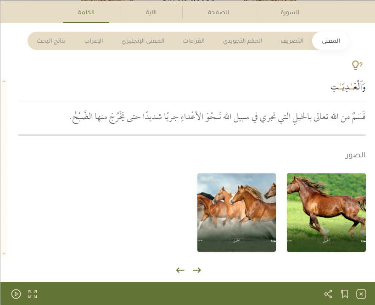The image size is (375, 305).
Task: Close the word details panel
Action: (x=361, y=294)
